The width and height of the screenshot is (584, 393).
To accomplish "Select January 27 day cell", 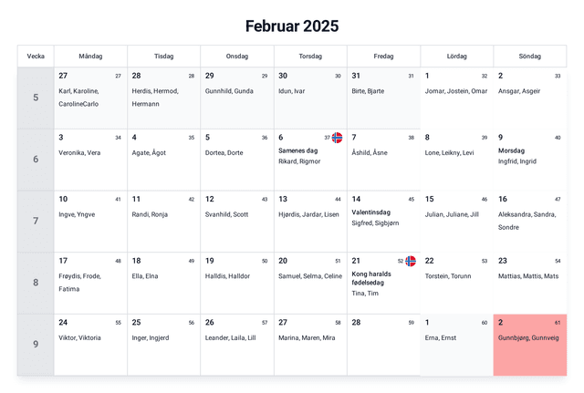I will click(x=90, y=98).
